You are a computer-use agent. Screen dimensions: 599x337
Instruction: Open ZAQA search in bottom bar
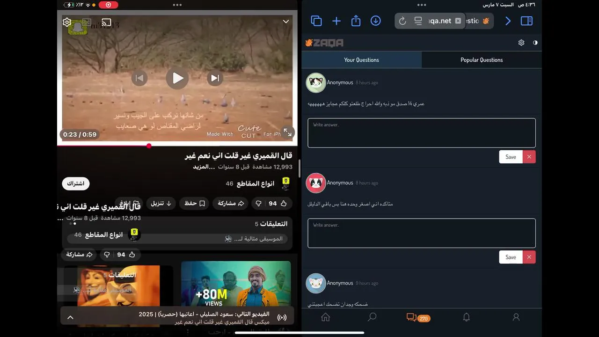pos(372,317)
